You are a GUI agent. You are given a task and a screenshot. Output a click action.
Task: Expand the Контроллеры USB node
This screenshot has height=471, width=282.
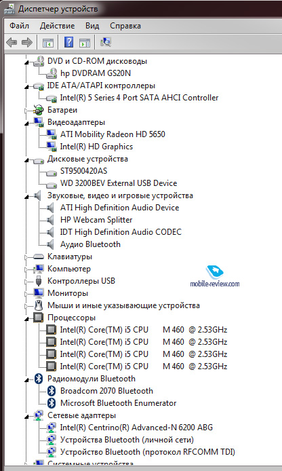[26, 282]
